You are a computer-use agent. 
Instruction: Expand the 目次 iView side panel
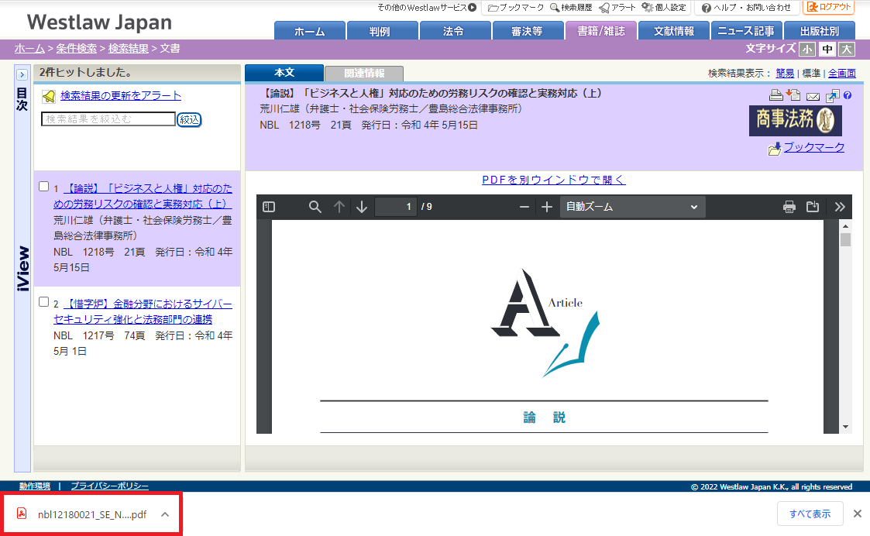coord(22,74)
